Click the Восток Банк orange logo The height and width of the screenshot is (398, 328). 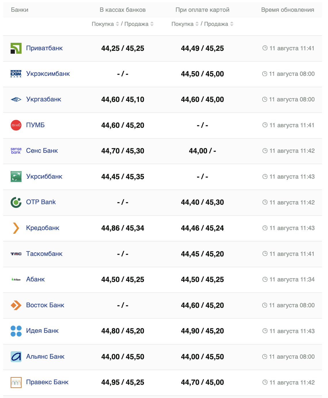point(16,305)
